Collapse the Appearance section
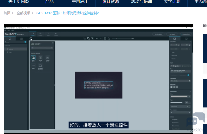Viewport: 207px width, 134px height. [x=191, y=92]
